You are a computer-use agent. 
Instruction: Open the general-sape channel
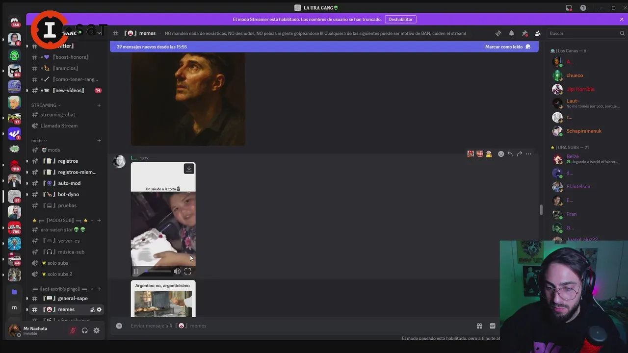point(67,298)
